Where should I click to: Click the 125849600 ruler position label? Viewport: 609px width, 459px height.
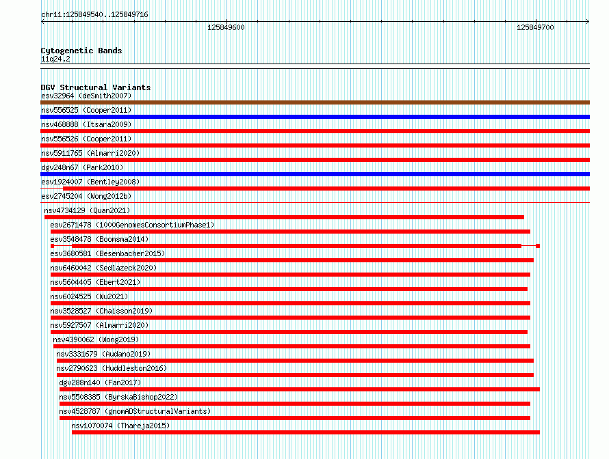(226, 27)
